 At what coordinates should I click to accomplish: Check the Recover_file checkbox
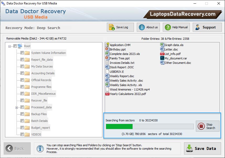pyautogui.click(x=22, y=100)
